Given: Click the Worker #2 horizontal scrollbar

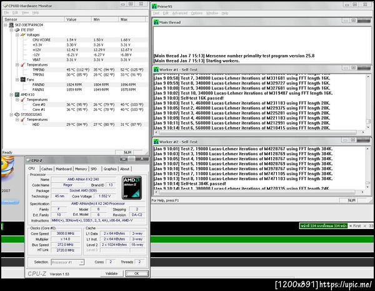Looking at the screenshot, I should 259,192.
